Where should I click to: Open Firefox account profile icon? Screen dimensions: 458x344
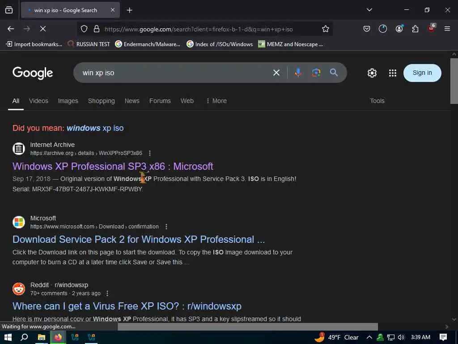pyautogui.click(x=399, y=29)
